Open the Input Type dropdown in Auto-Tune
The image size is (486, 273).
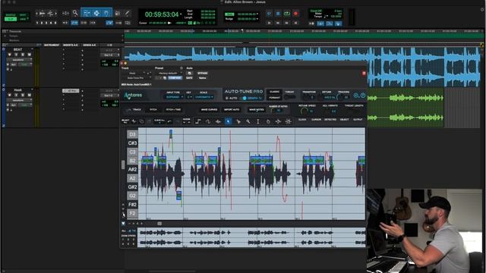[174, 97]
